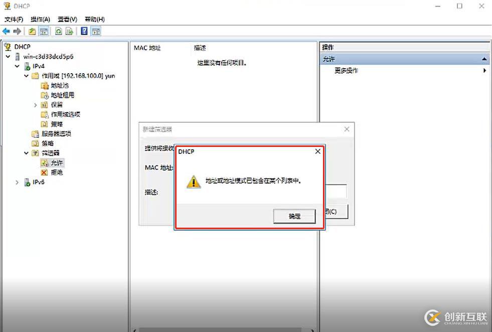Open the 查看(V) menu
This screenshot has height=332, width=492.
[x=68, y=20]
